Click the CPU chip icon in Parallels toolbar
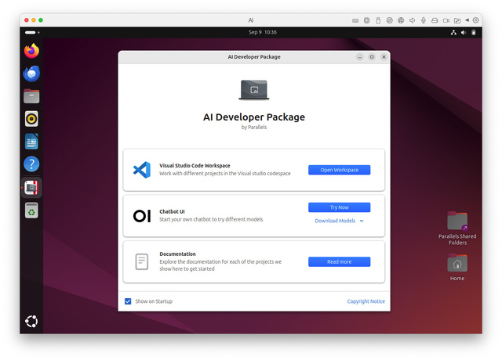Screen dimensions: 502x360 point(366,20)
